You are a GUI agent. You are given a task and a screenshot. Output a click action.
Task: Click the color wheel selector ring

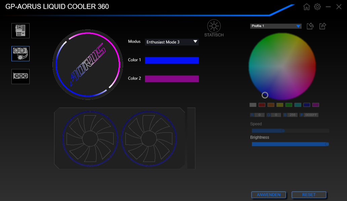(x=265, y=95)
